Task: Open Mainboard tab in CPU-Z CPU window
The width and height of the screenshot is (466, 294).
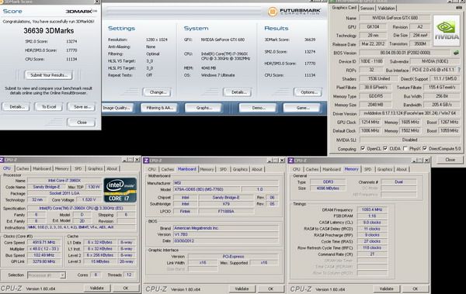Action: 42,168
